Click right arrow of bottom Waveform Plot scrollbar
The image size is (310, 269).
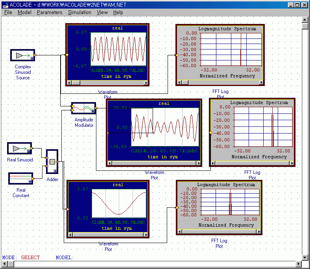pyautogui.click(x=146, y=235)
